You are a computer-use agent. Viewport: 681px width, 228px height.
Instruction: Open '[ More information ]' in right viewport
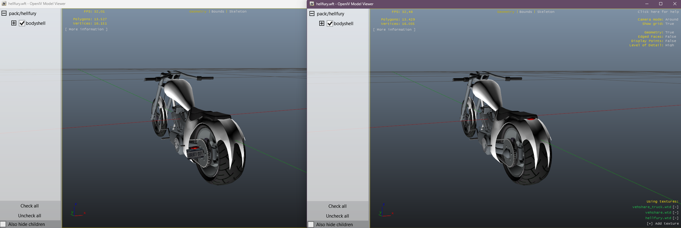coord(394,30)
